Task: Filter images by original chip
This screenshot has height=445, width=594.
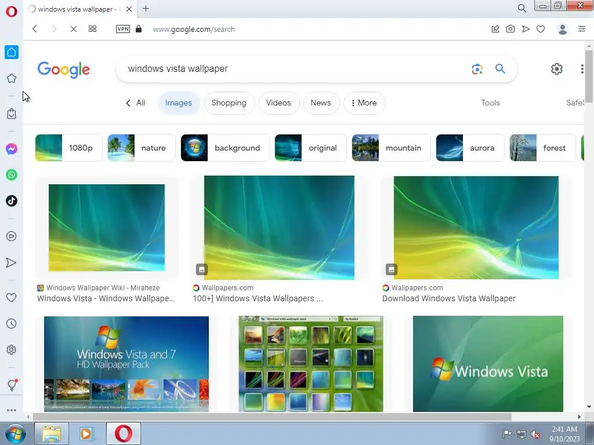Action: tap(310, 148)
